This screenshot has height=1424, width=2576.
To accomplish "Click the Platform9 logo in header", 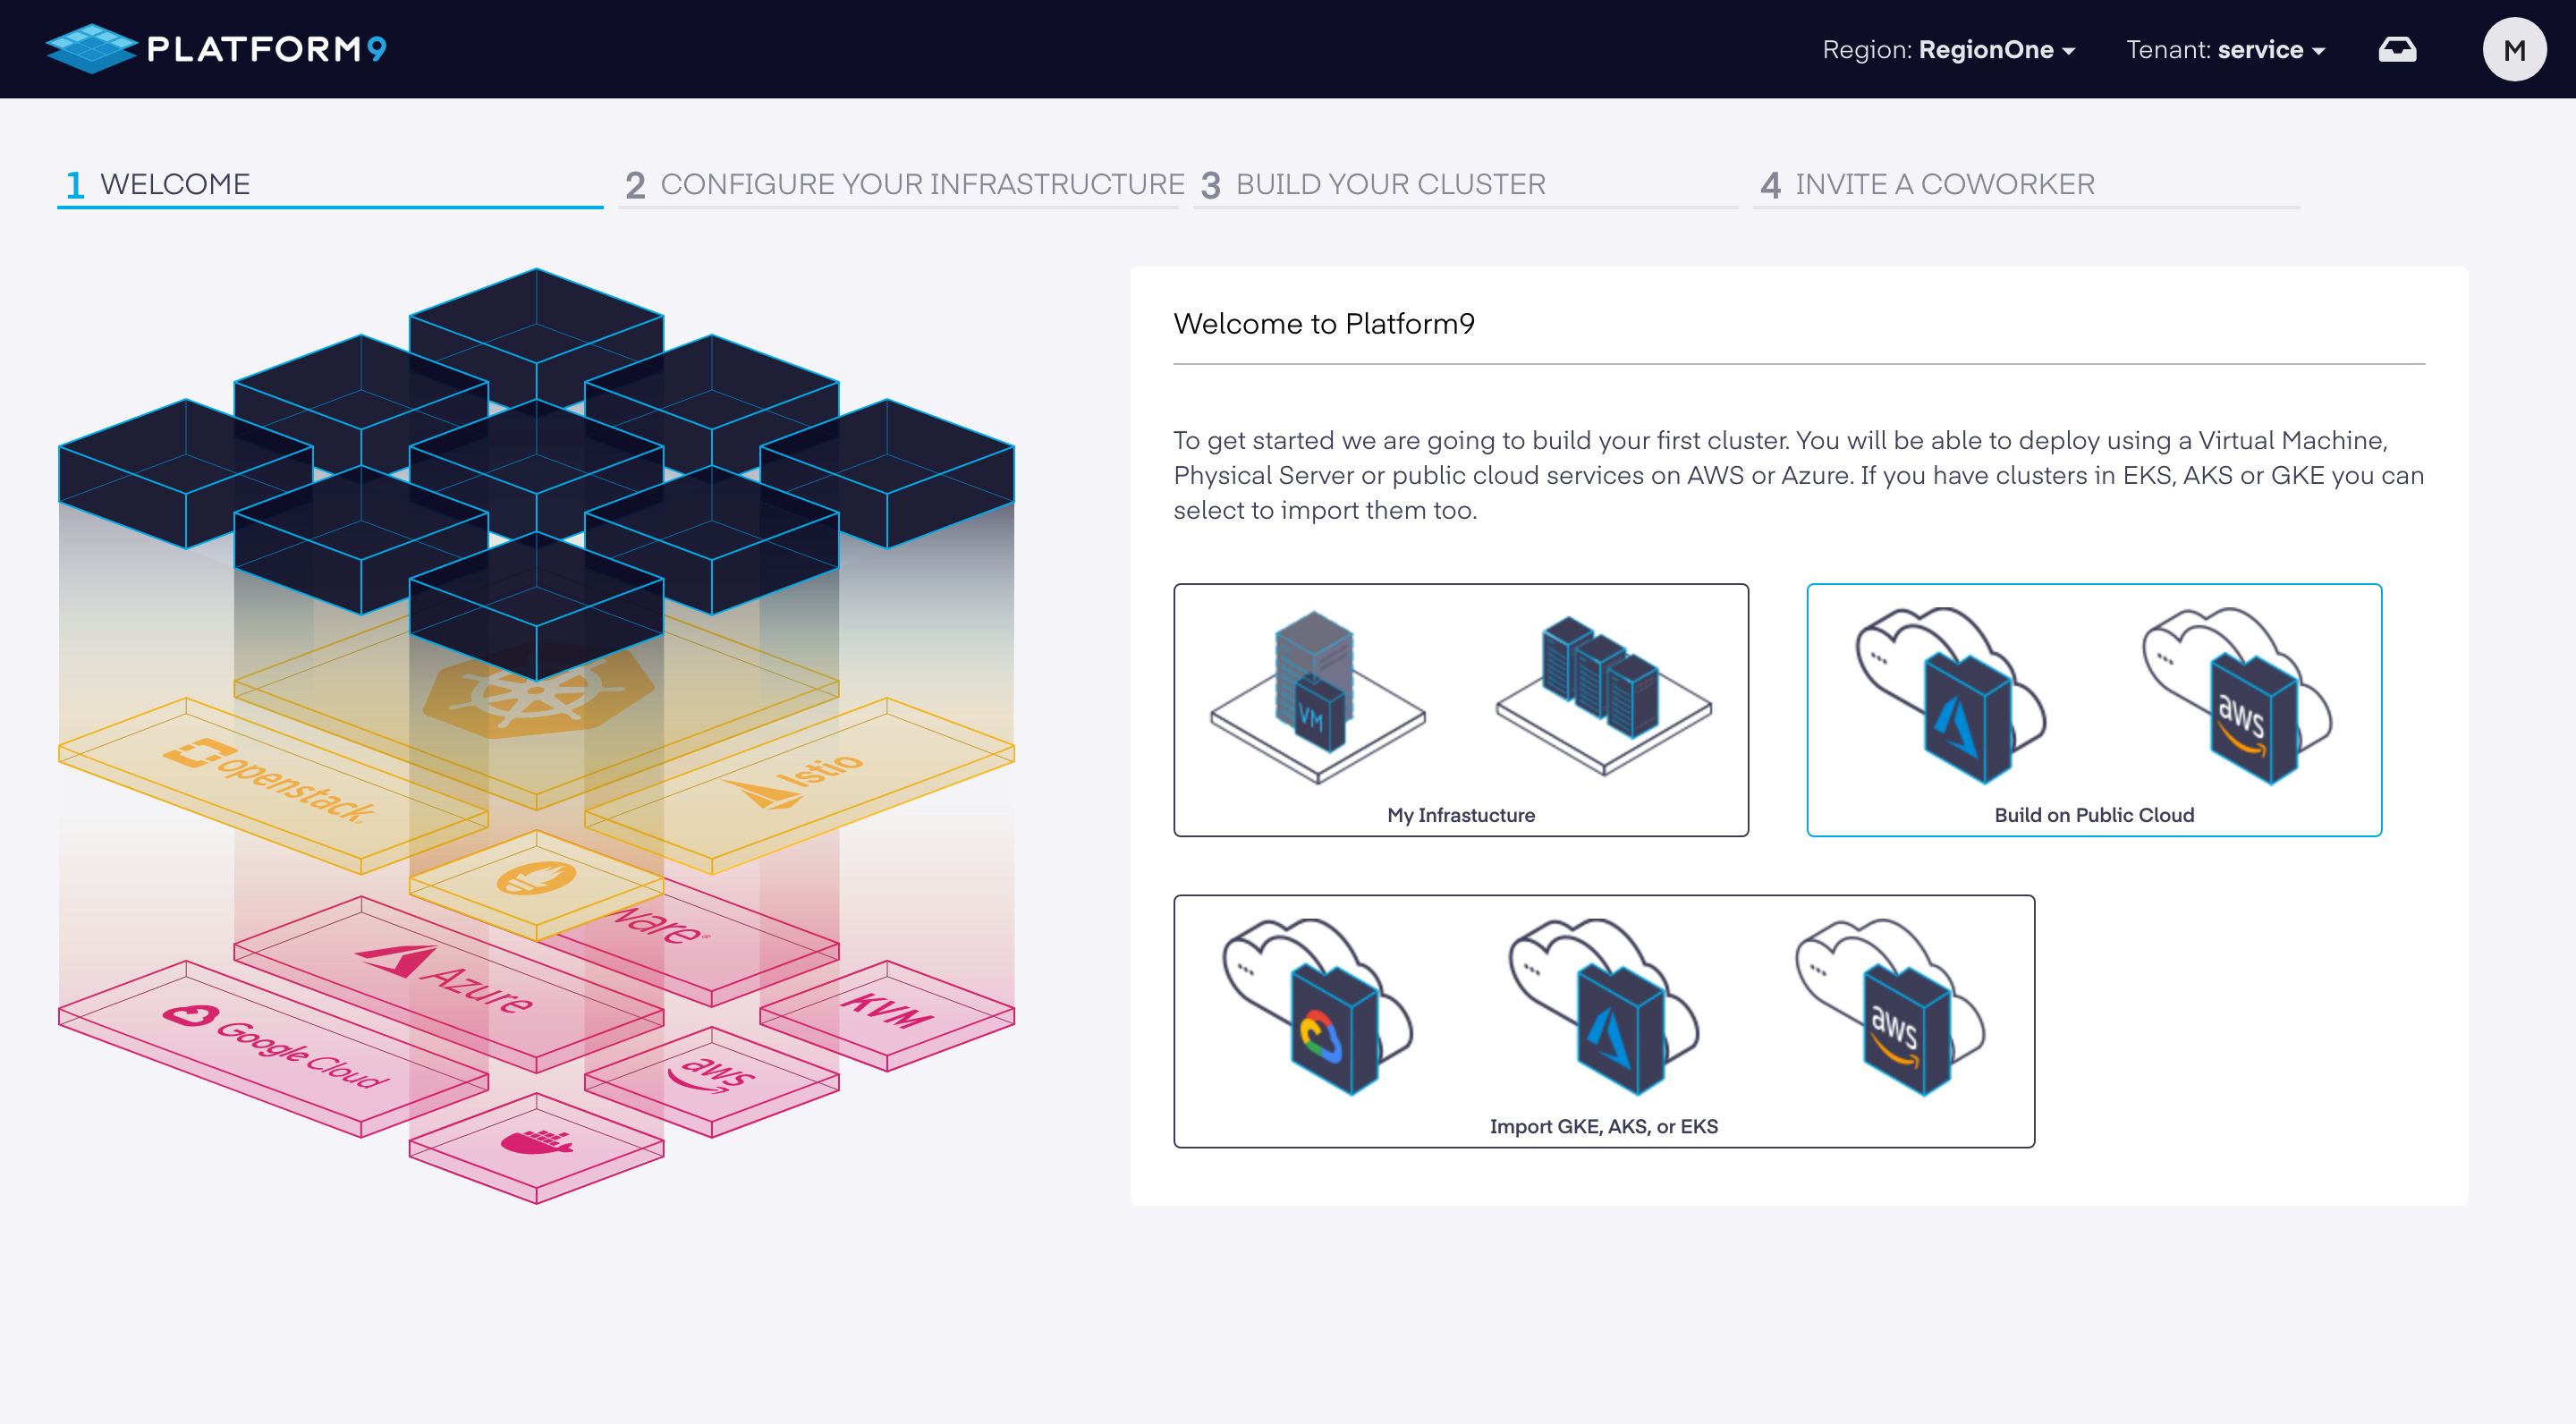I will coord(216,49).
